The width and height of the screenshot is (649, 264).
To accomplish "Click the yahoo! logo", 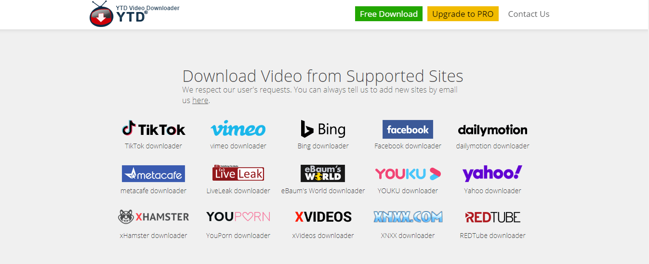I will [492, 173].
